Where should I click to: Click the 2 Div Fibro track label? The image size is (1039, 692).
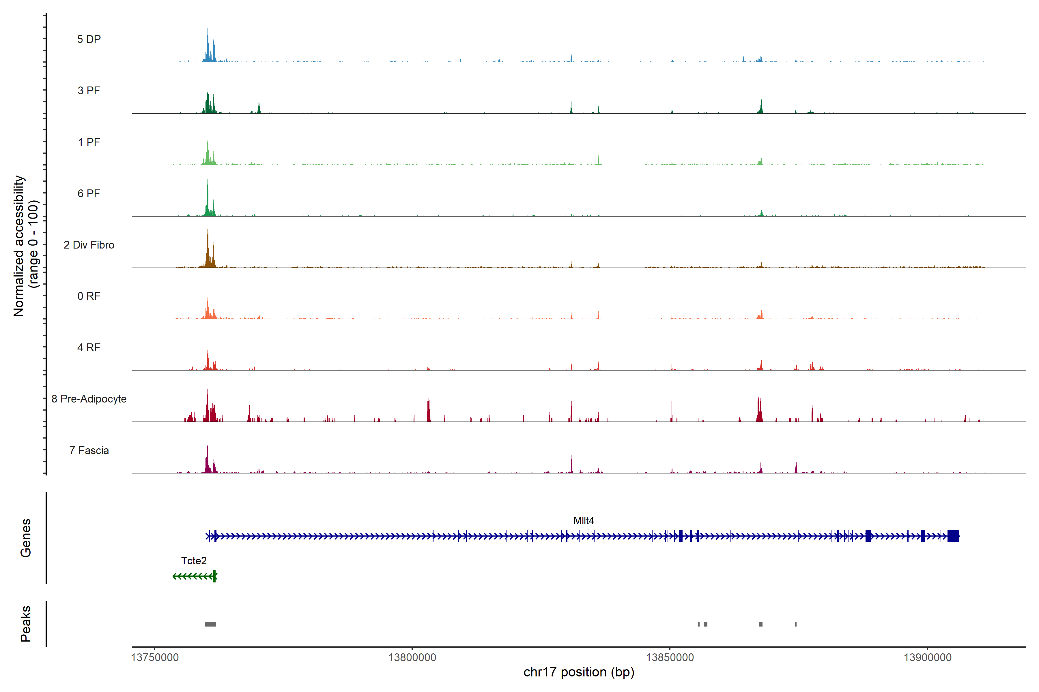click(x=89, y=245)
